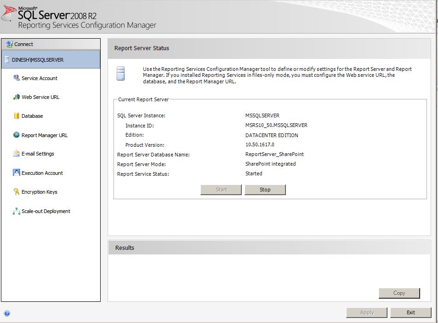
Task: Open the E-mail Settings page
Action: coord(38,154)
